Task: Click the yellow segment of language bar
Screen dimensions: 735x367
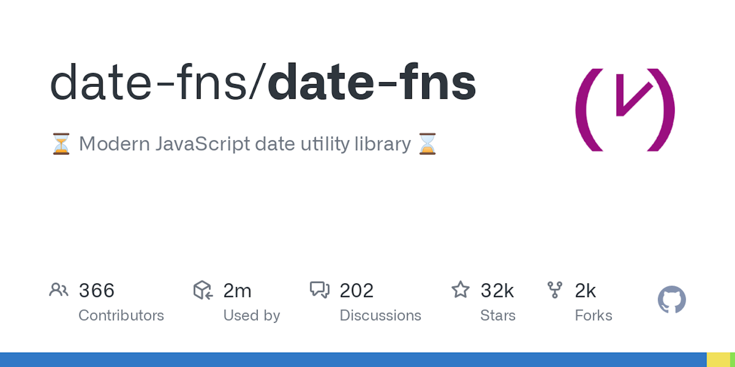Action: [x=719, y=360]
